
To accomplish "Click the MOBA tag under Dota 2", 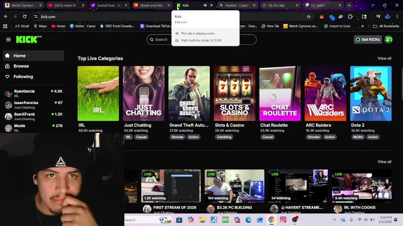I will (358, 137).
